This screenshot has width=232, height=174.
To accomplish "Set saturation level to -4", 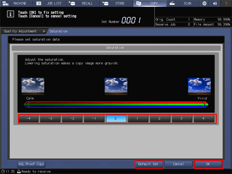I will point(28,118).
